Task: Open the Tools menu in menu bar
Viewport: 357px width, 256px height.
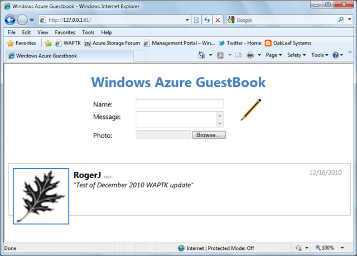Action: point(88,32)
